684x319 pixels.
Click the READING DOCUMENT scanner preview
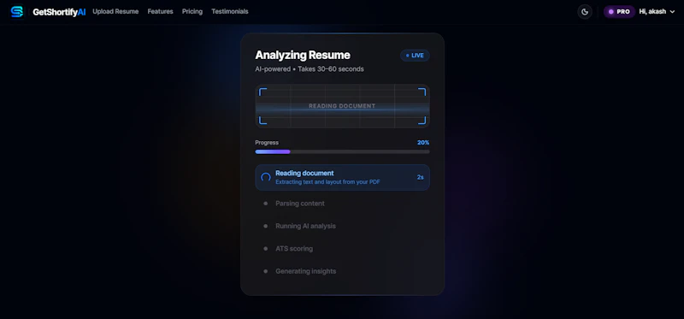pos(343,106)
